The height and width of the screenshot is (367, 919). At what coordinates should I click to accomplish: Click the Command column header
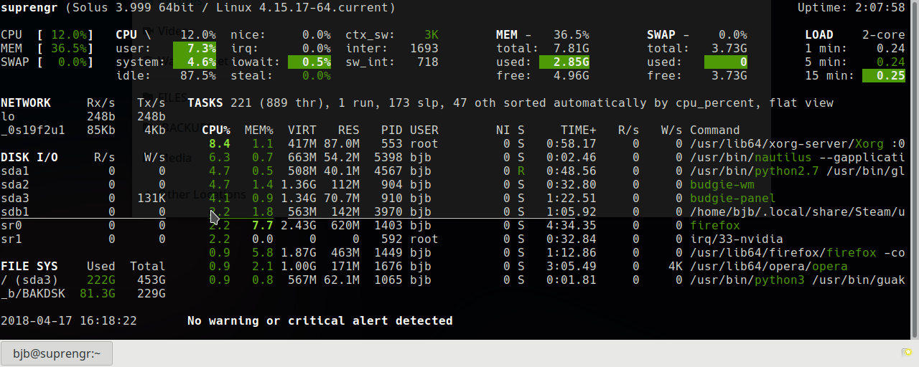tap(715, 130)
